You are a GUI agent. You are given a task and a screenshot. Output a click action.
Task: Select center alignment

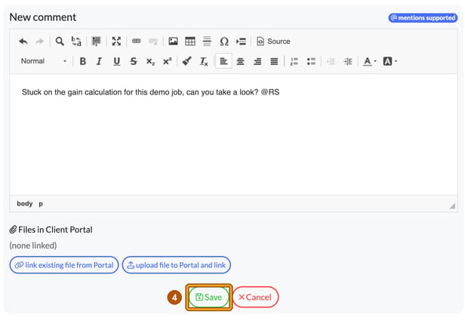pyautogui.click(x=241, y=61)
